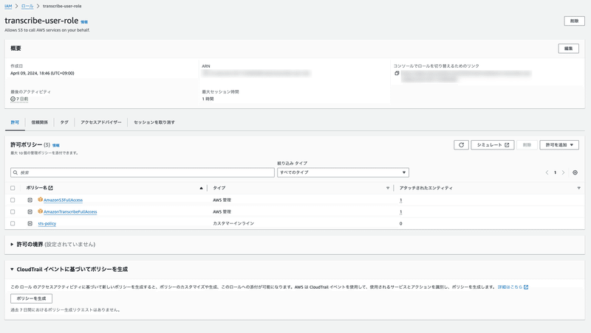Click 情報 link next to 許可ポリシー
Viewport: 591px width, 333px height.
[x=56, y=145]
